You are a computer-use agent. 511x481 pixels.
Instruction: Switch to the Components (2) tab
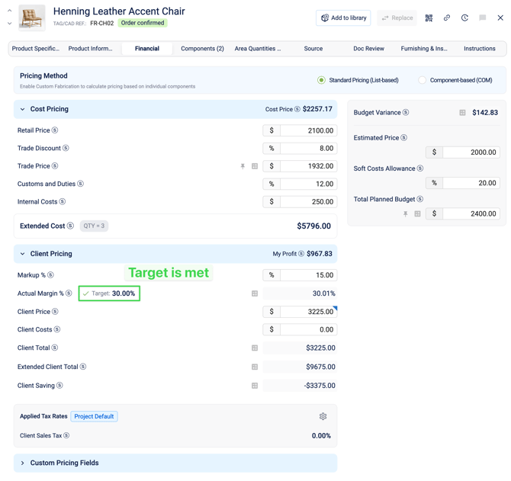click(202, 49)
